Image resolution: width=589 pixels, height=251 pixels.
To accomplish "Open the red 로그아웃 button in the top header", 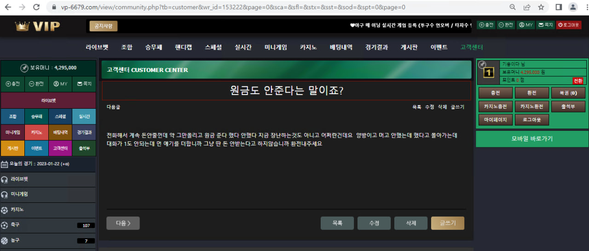I will coord(569,25).
